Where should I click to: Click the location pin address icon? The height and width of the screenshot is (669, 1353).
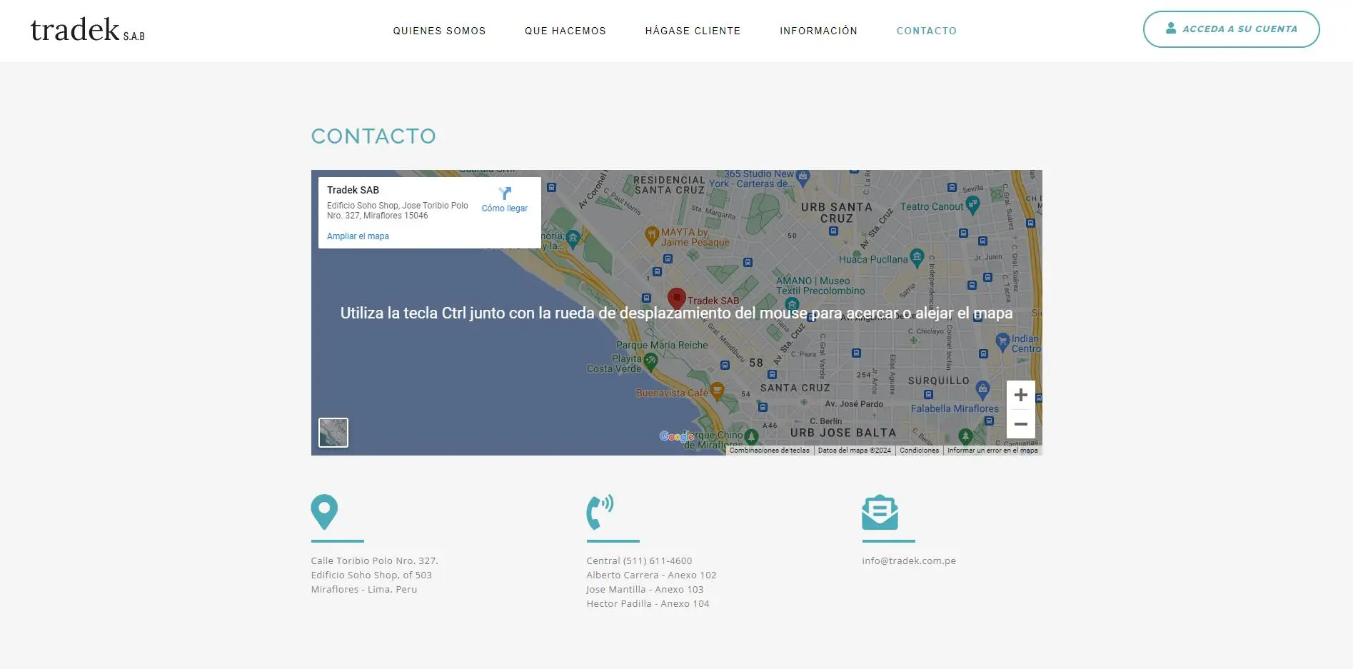tap(324, 512)
